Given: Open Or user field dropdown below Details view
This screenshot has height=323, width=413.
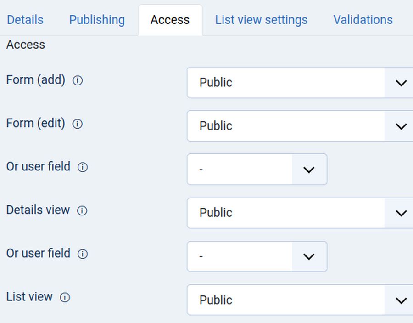Looking at the screenshot, I should click(257, 256).
